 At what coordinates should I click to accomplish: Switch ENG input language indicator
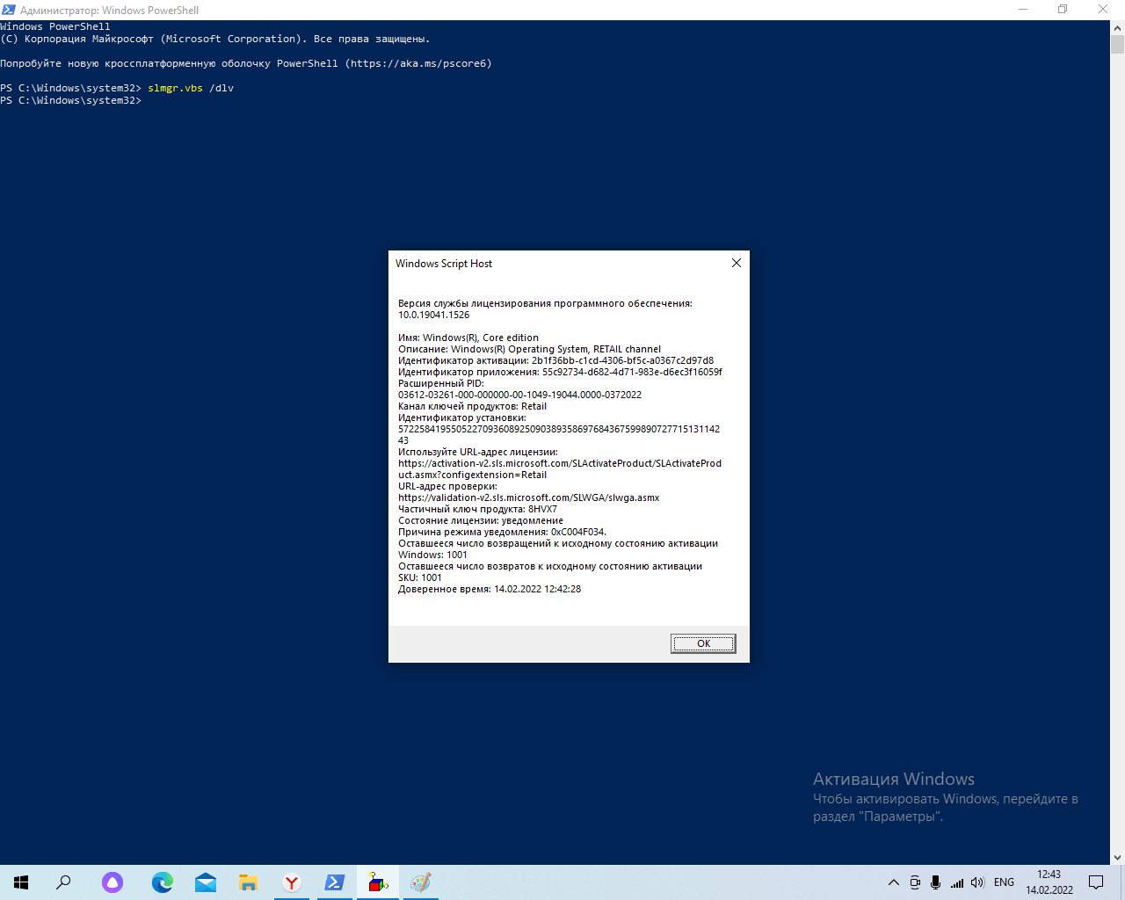coord(1004,882)
